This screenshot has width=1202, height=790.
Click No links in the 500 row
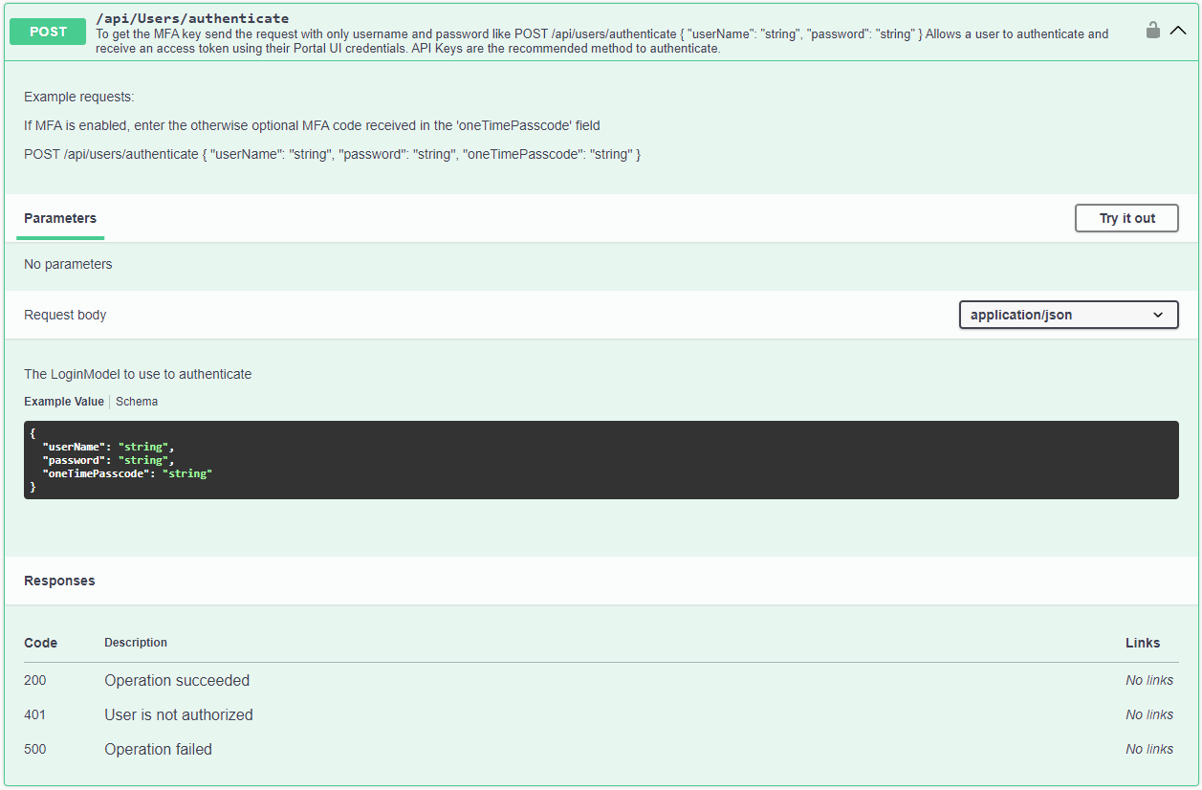point(1148,750)
